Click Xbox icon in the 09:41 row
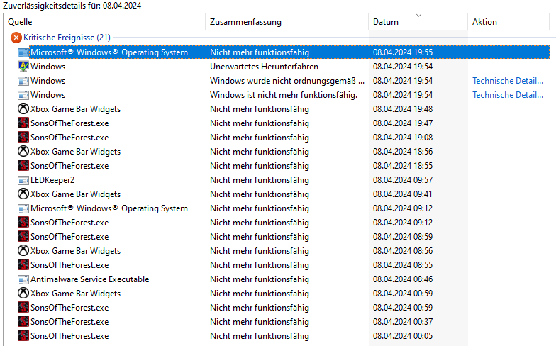This screenshot has height=346, width=556. tap(23, 194)
